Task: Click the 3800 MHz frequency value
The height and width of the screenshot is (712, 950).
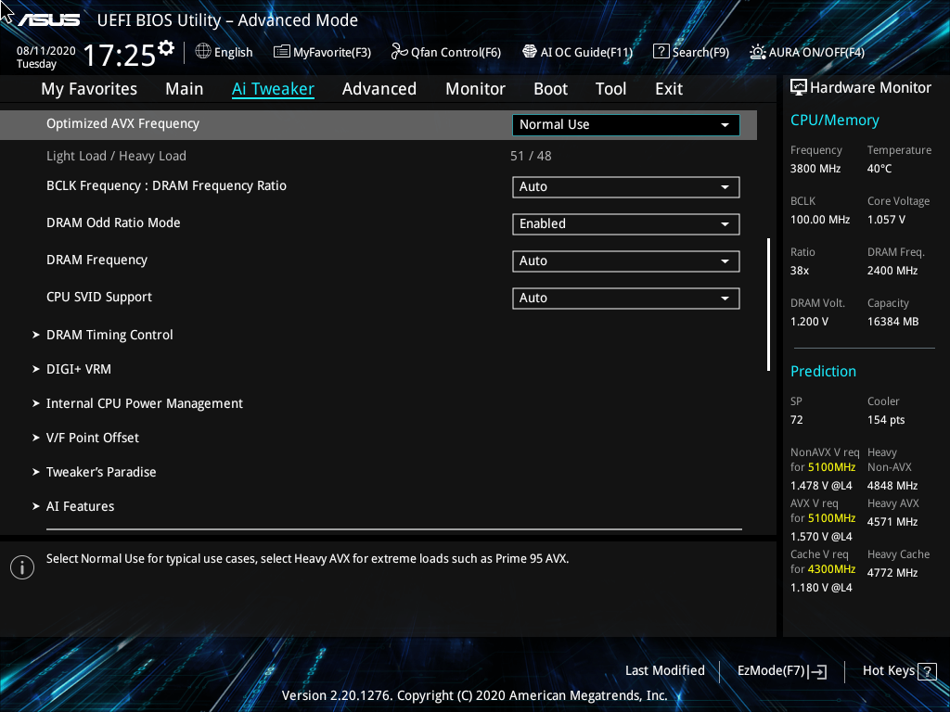Action: click(815, 169)
